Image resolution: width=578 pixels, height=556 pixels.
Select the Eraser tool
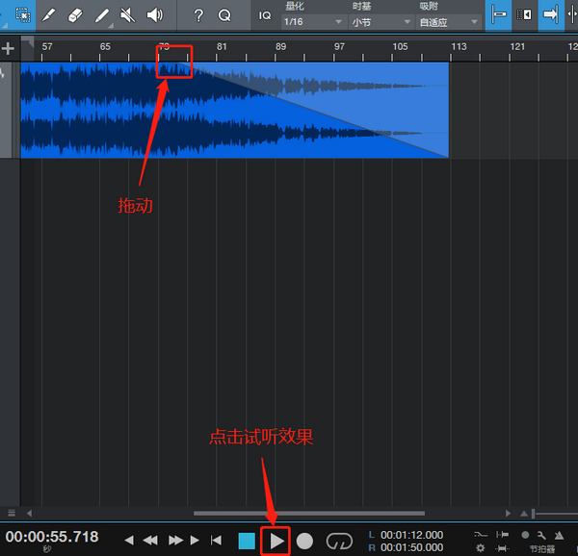coord(75,15)
